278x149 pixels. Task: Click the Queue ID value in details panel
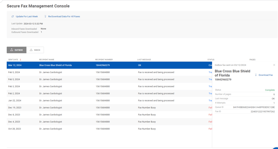click(x=254, y=107)
